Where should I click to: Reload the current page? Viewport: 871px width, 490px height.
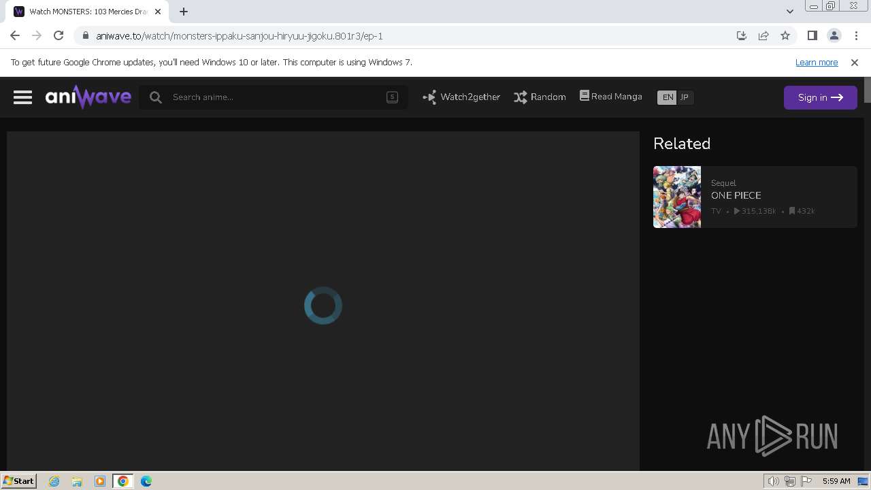[x=59, y=35]
